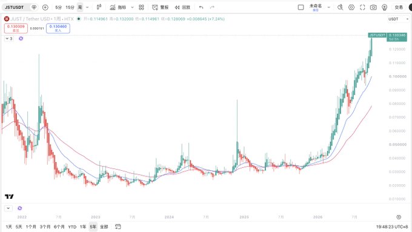Set the range to YTD
412x232 pixels.
[x=72, y=227]
